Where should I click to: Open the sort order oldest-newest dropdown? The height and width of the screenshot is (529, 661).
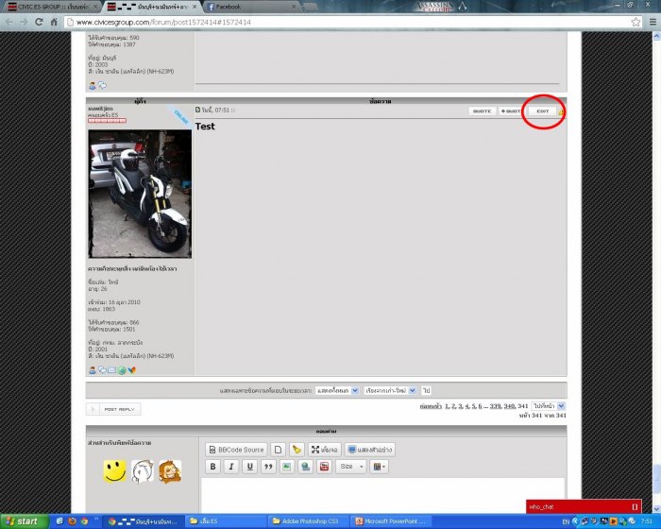(390, 391)
